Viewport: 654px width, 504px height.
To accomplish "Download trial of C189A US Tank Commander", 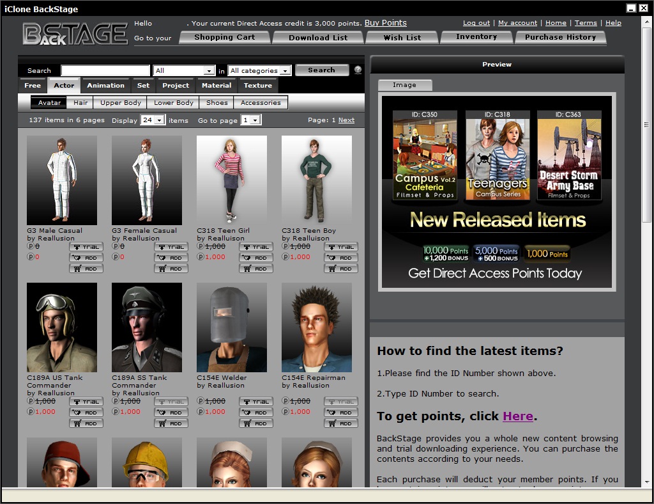I will (x=86, y=402).
